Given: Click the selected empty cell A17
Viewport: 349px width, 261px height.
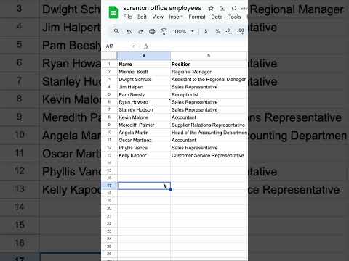Looking at the screenshot, I should (144, 186).
